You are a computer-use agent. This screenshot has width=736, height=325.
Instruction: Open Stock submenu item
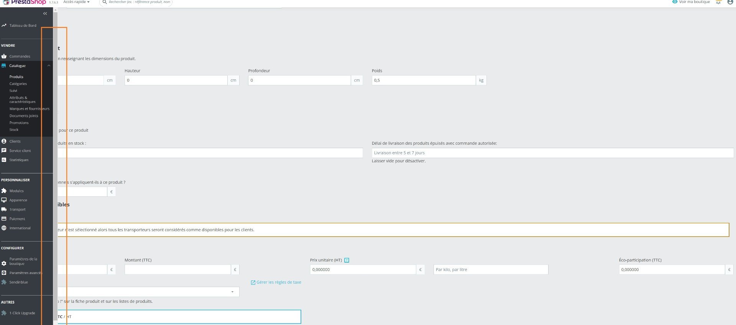tap(14, 130)
